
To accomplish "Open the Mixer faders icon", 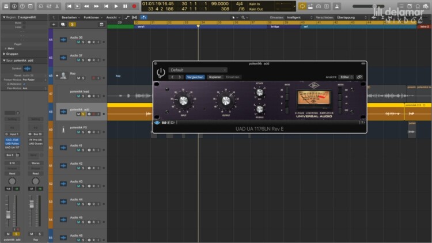I will pyautogui.click(x=49, y=6).
